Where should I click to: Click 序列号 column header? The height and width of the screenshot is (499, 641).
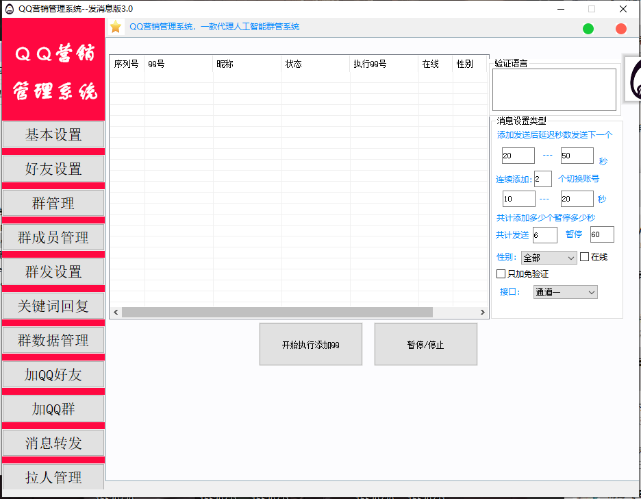(127, 64)
